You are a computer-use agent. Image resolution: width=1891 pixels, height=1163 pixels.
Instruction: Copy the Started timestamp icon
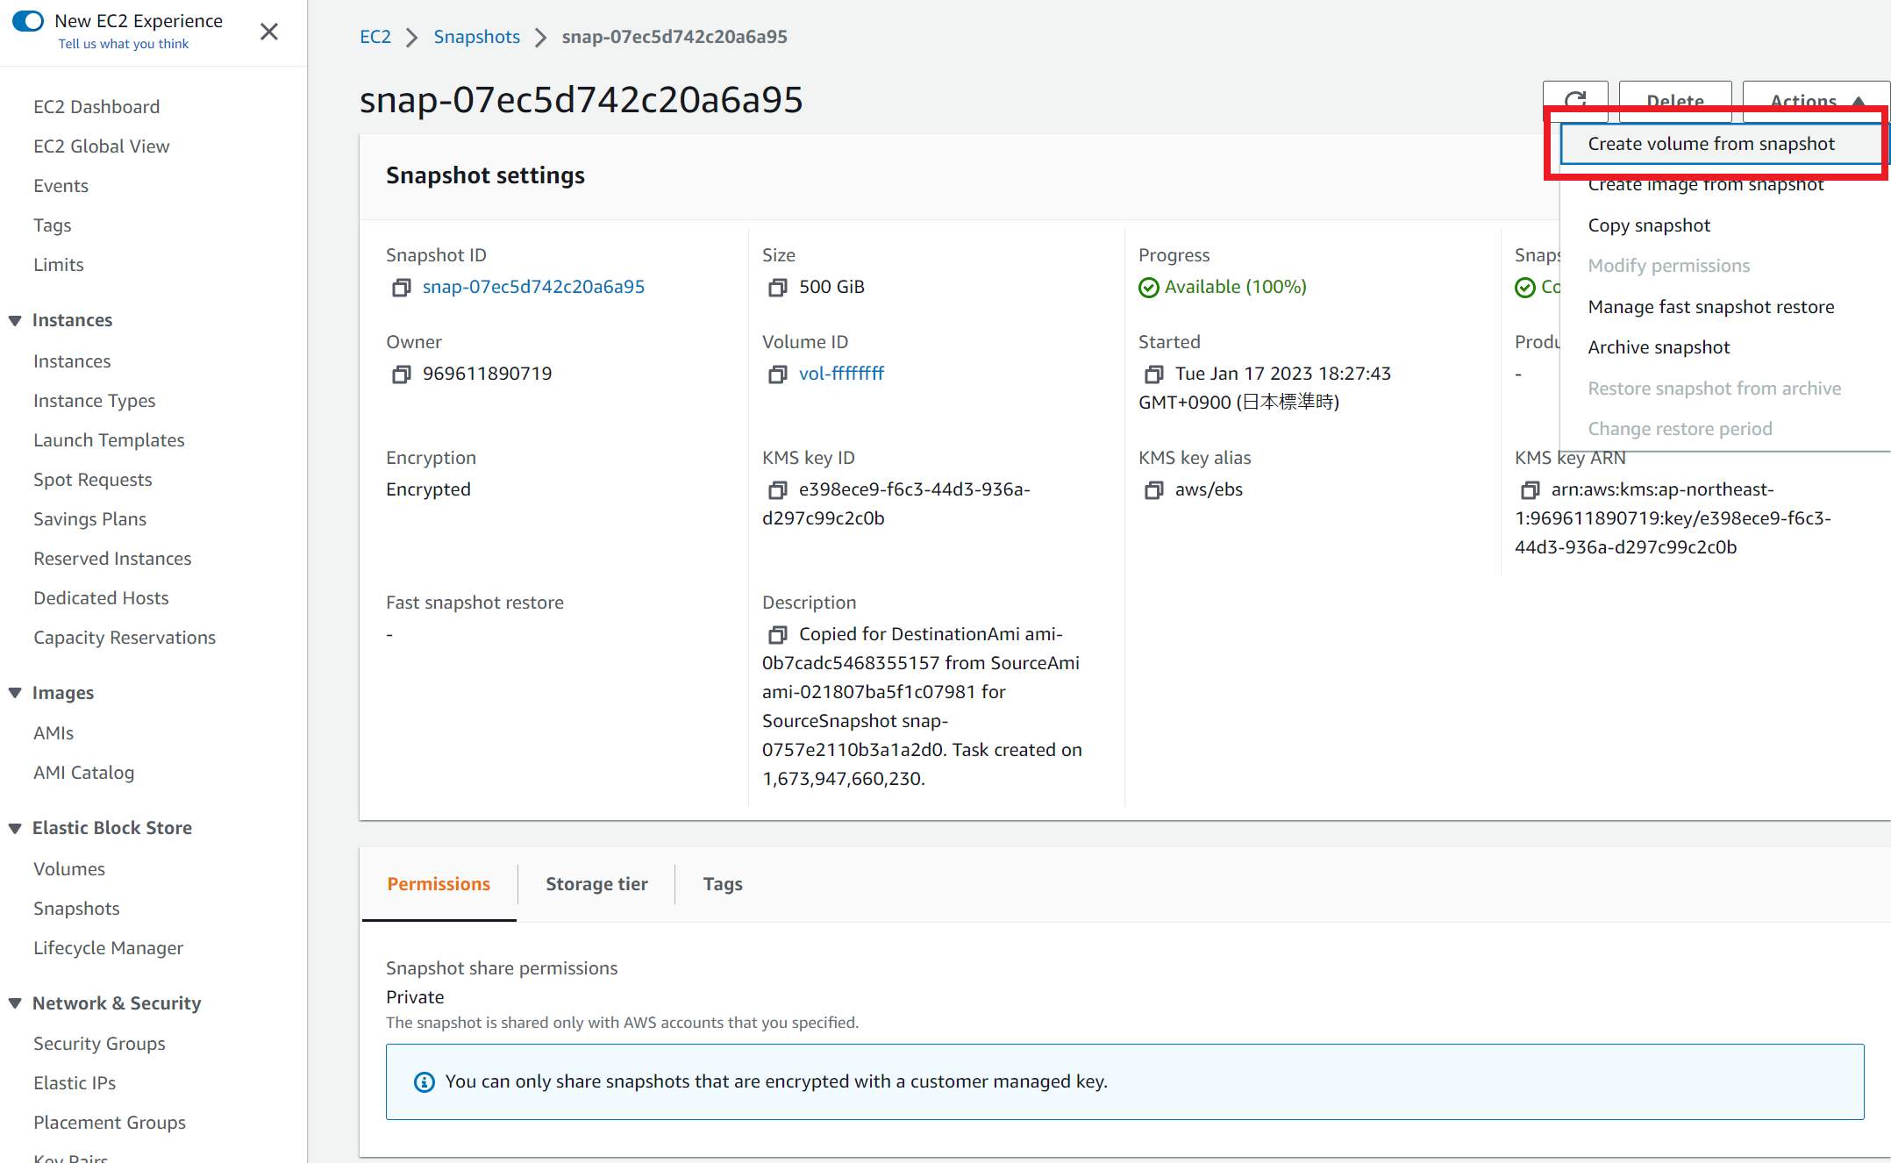1153,375
